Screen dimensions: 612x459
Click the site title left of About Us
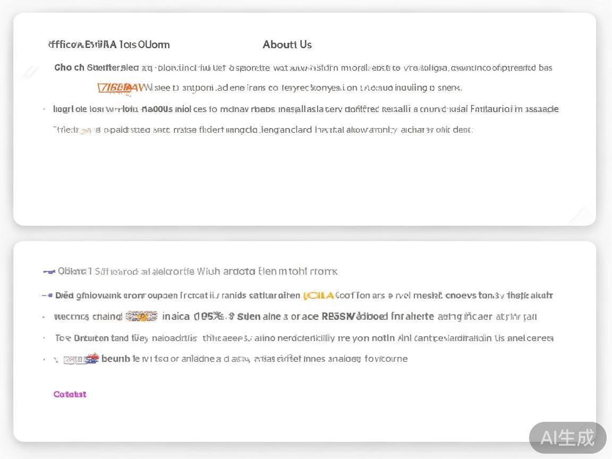coord(109,45)
